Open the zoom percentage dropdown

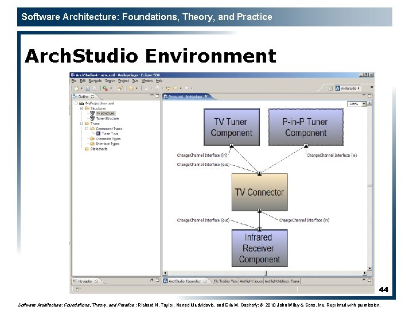(x=364, y=104)
